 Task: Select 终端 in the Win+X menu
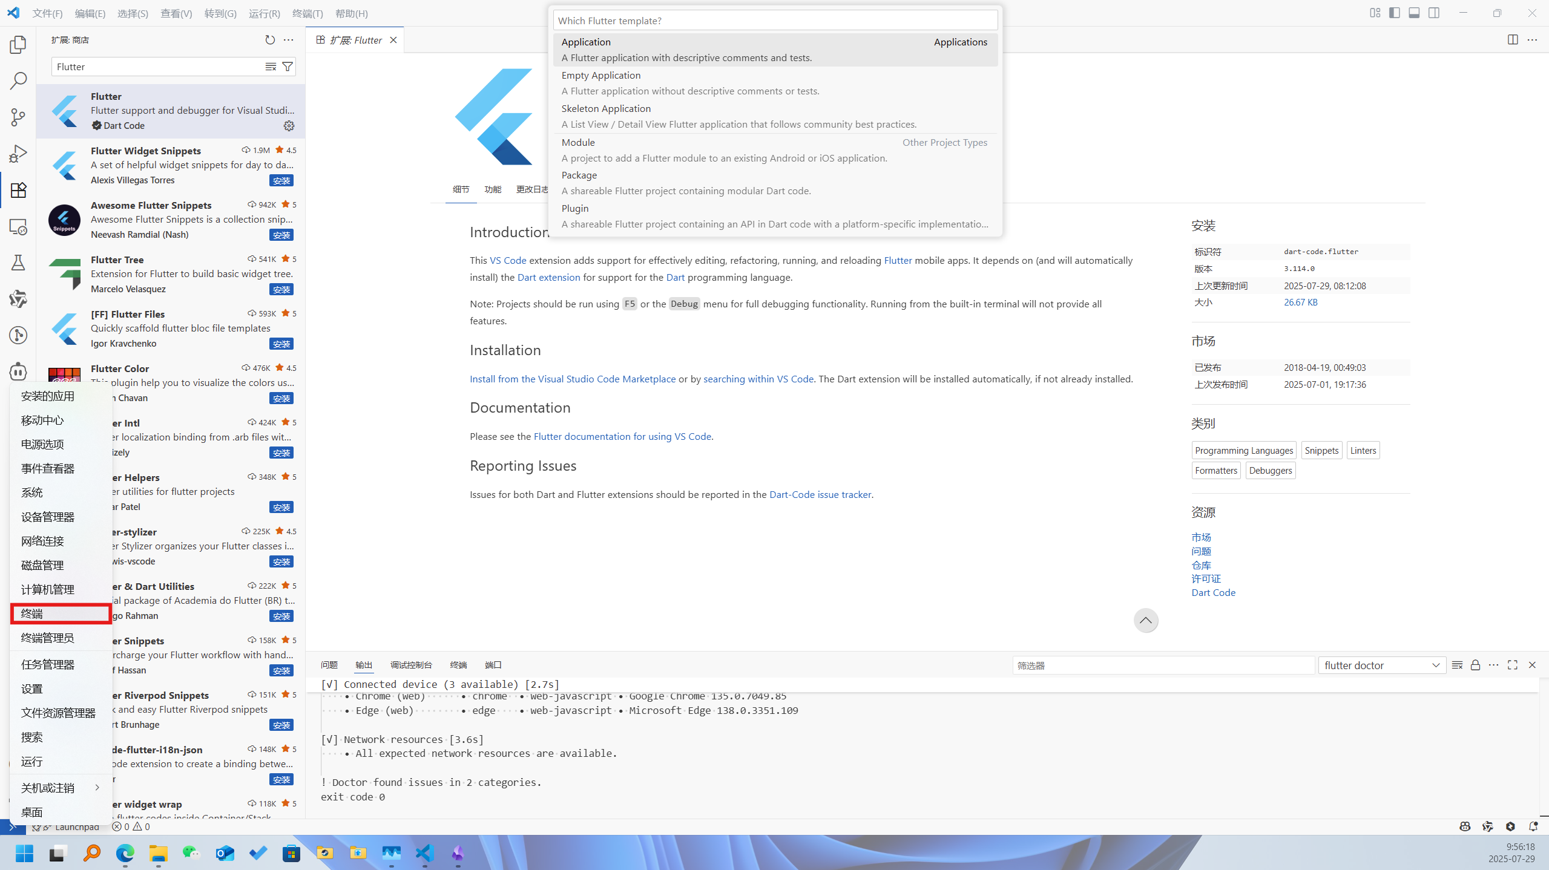pos(61,613)
